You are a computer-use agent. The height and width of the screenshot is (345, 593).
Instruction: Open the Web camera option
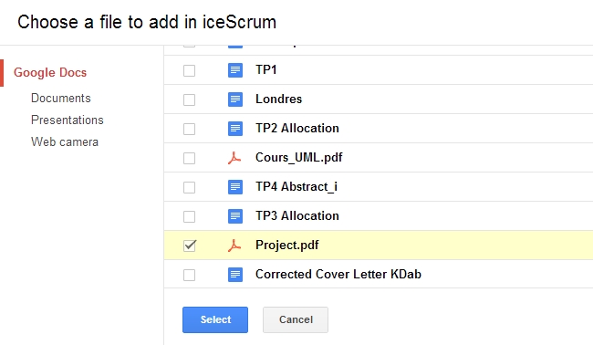coord(65,141)
